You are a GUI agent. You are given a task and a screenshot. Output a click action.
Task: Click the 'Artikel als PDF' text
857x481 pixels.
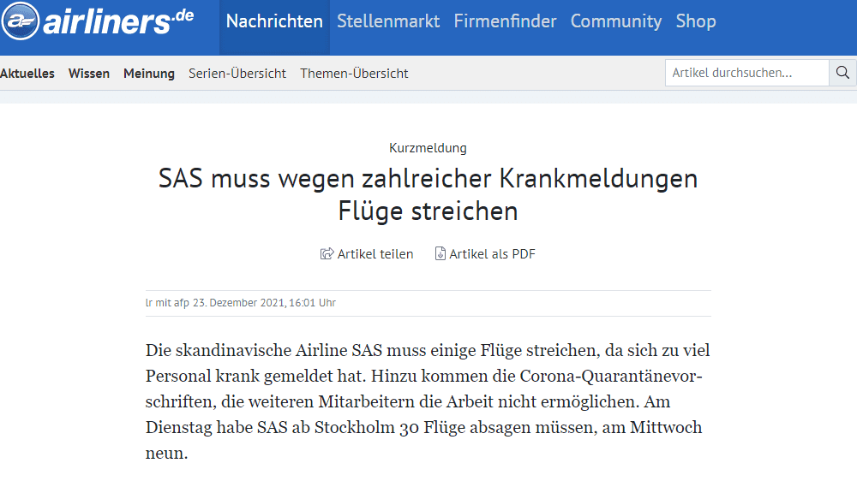[x=492, y=254]
